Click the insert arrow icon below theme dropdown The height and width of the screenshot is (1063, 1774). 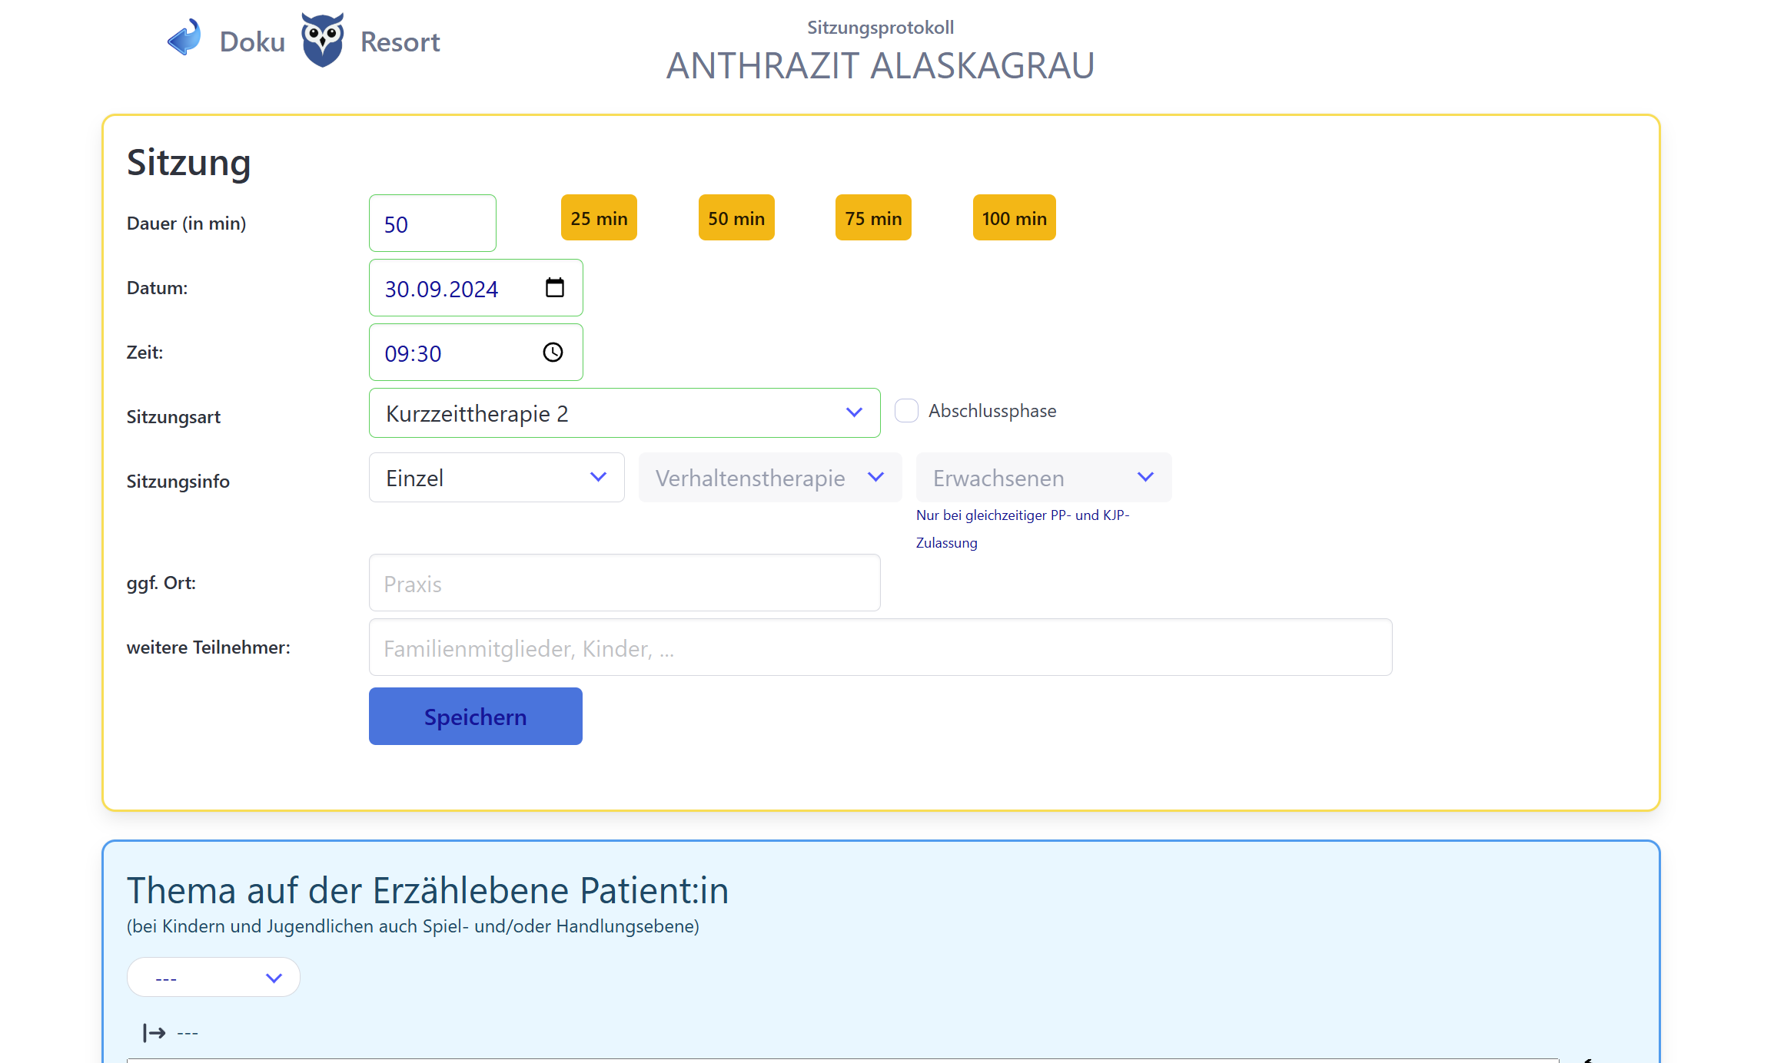pyautogui.click(x=154, y=1033)
